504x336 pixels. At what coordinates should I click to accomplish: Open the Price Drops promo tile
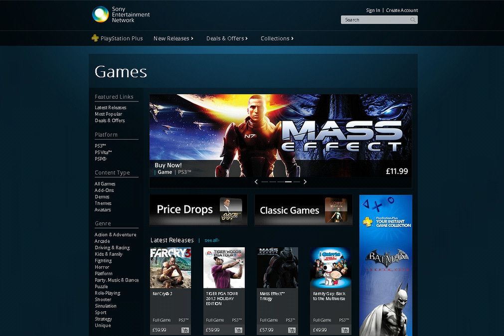(x=198, y=210)
